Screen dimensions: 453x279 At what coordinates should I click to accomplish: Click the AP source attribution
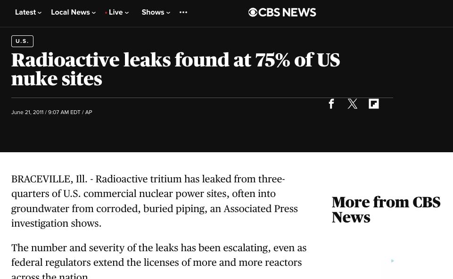pyautogui.click(x=89, y=113)
